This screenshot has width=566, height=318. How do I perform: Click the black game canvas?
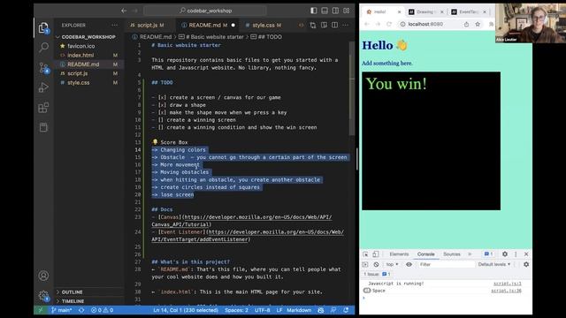pyautogui.click(x=431, y=140)
